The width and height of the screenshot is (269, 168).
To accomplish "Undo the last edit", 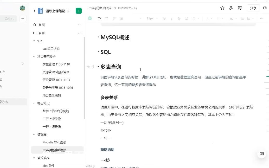I will (x=99, y=18).
